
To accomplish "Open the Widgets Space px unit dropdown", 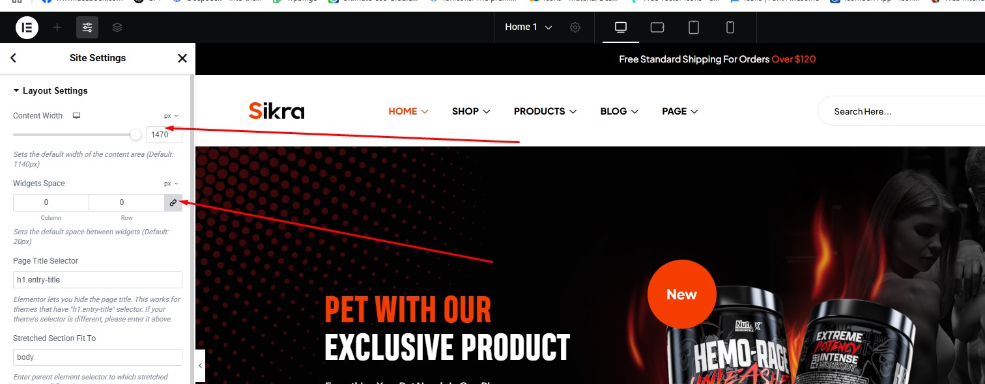I will 171,184.
